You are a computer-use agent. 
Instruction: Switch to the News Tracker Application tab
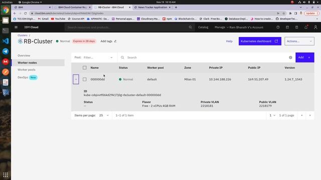point(152,7)
